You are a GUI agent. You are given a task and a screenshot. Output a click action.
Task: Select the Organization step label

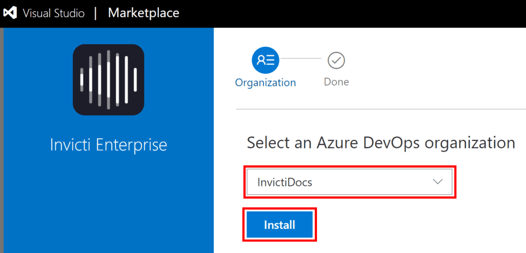point(265,82)
